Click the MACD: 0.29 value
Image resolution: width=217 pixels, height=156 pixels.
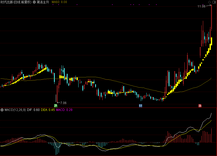[x=64, y=110]
